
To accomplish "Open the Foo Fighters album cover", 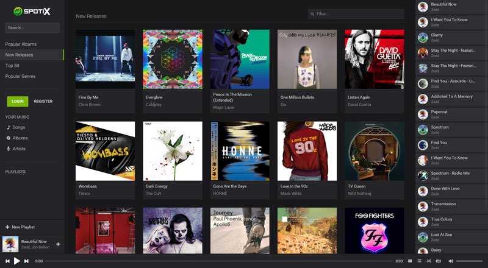I will 375,231.
